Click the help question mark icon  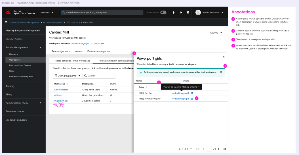(x=188, y=13)
